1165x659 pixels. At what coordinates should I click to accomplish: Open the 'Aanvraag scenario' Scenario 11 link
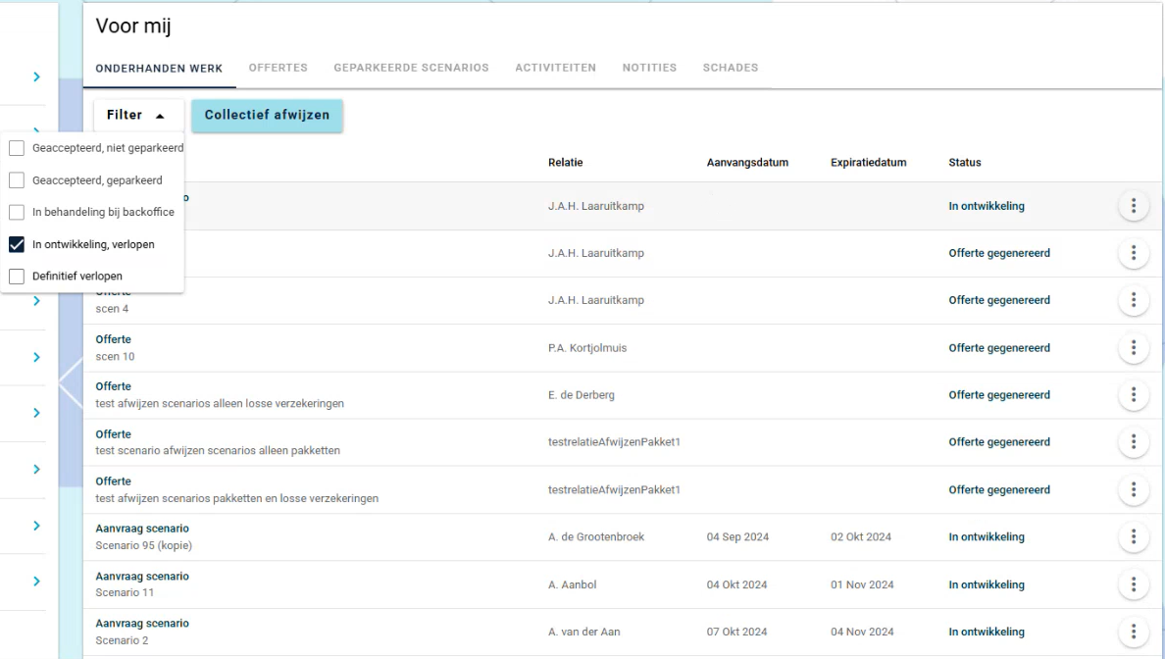coord(142,577)
